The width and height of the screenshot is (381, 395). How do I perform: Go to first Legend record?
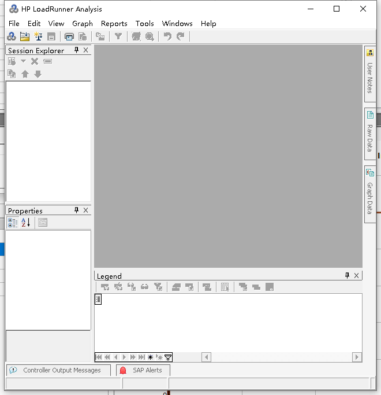(99, 357)
